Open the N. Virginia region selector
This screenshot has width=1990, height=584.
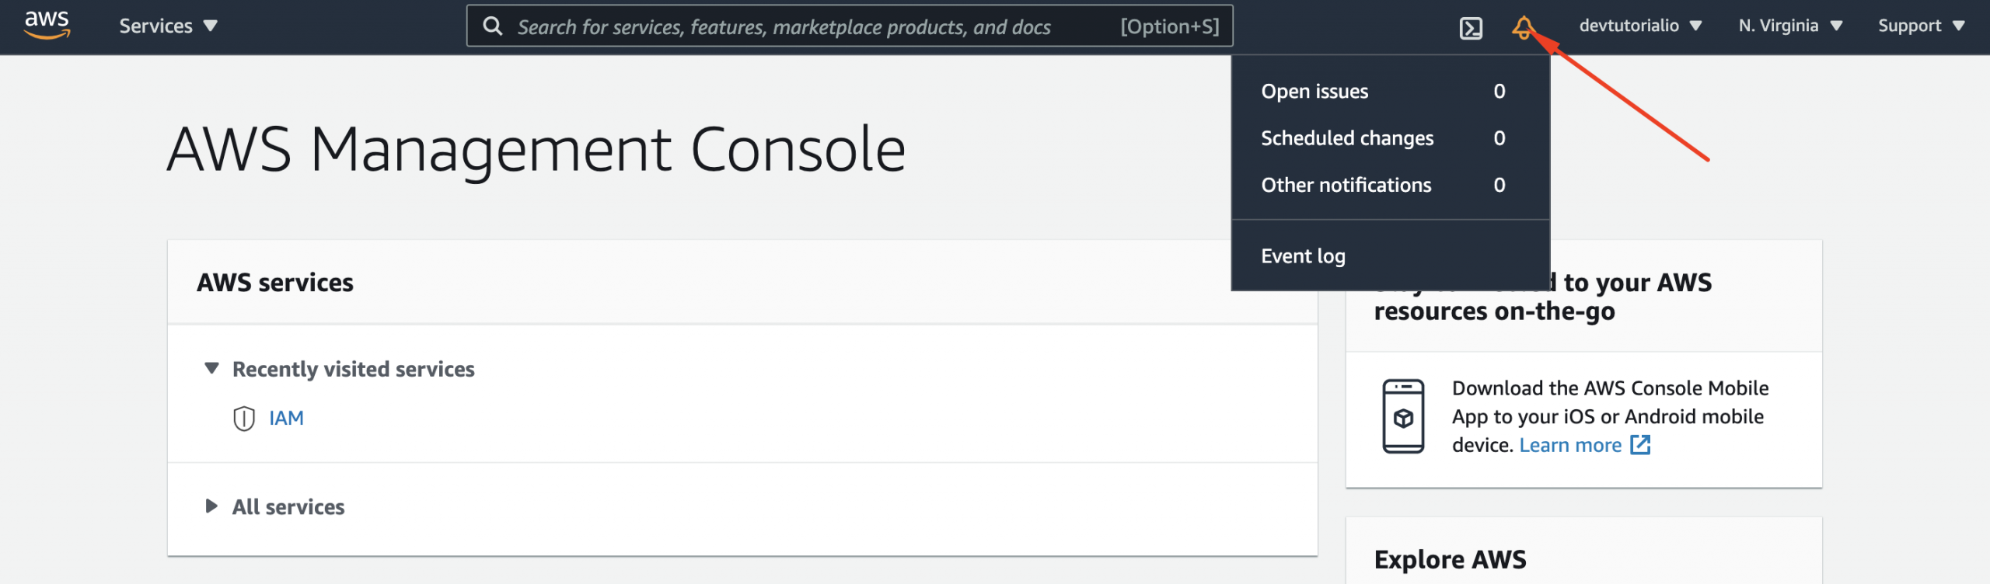point(1790,26)
